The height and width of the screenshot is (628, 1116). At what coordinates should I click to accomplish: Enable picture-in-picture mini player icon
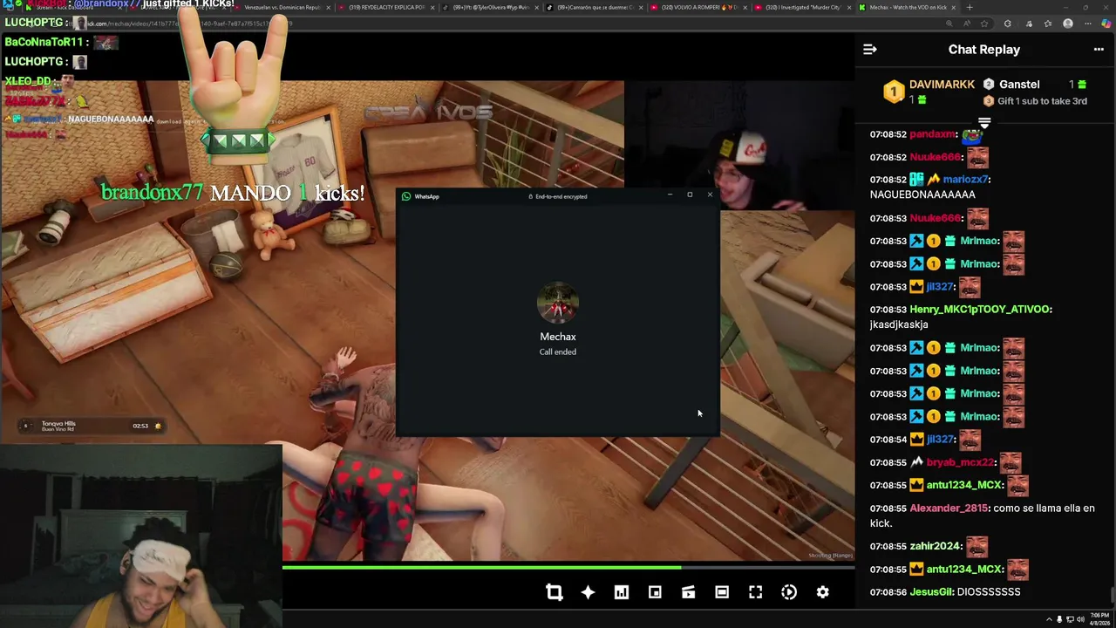[655, 592]
